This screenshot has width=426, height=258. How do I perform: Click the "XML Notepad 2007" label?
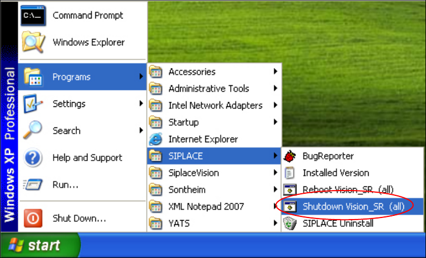pos(206,206)
